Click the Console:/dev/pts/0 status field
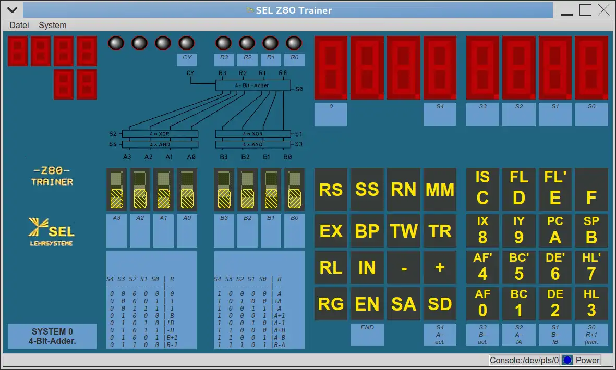The height and width of the screenshot is (370, 616). pyautogui.click(x=524, y=360)
